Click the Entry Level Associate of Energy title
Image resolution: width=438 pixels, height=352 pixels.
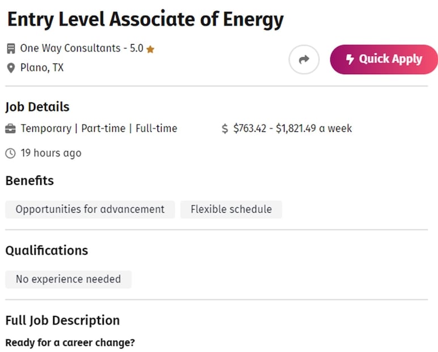(146, 20)
